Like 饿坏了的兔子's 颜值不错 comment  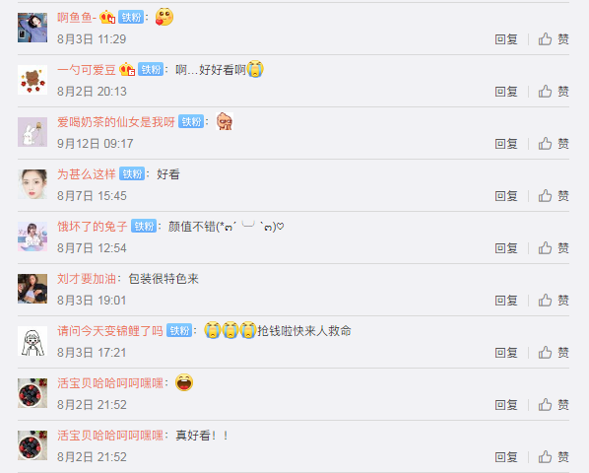click(x=554, y=248)
